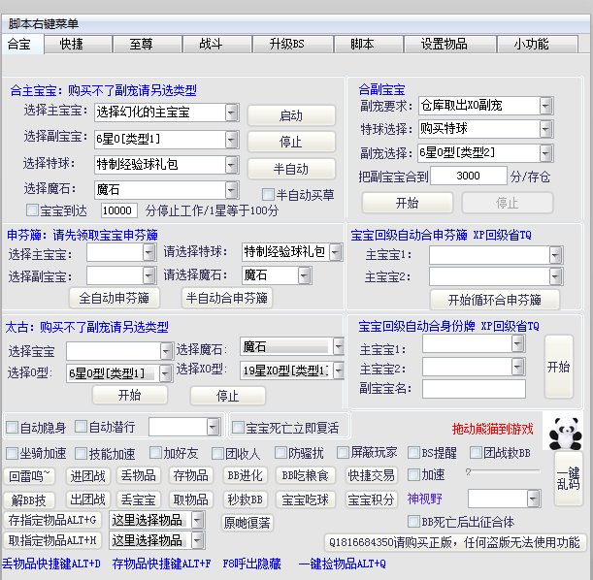Image resolution: width=593 pixels, height=580 pixels.
Task: Enable 坐骑加速 checkbox
Action: coord(12,453)
